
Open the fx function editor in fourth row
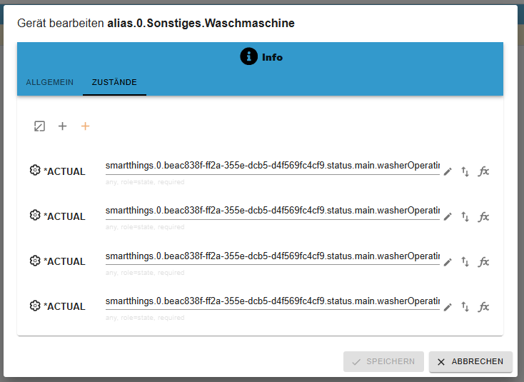click(483, 306)
